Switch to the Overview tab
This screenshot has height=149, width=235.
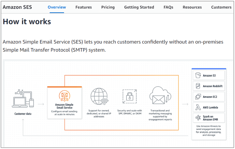[56, 7]
